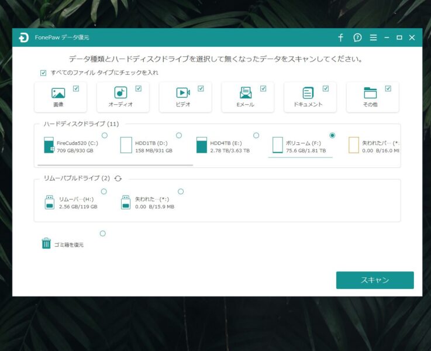The width and height of the screenshot is (431, 351).
Task: Select the HDD1TB (D:) radio button
Action: (x=179, y=135)
